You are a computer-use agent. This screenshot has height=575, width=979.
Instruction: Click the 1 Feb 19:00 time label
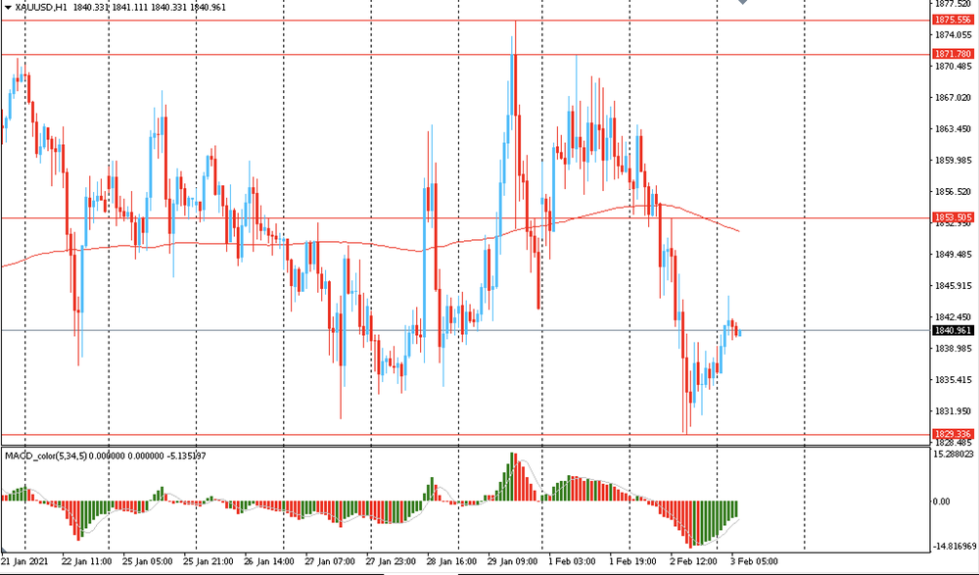(632, 562)
